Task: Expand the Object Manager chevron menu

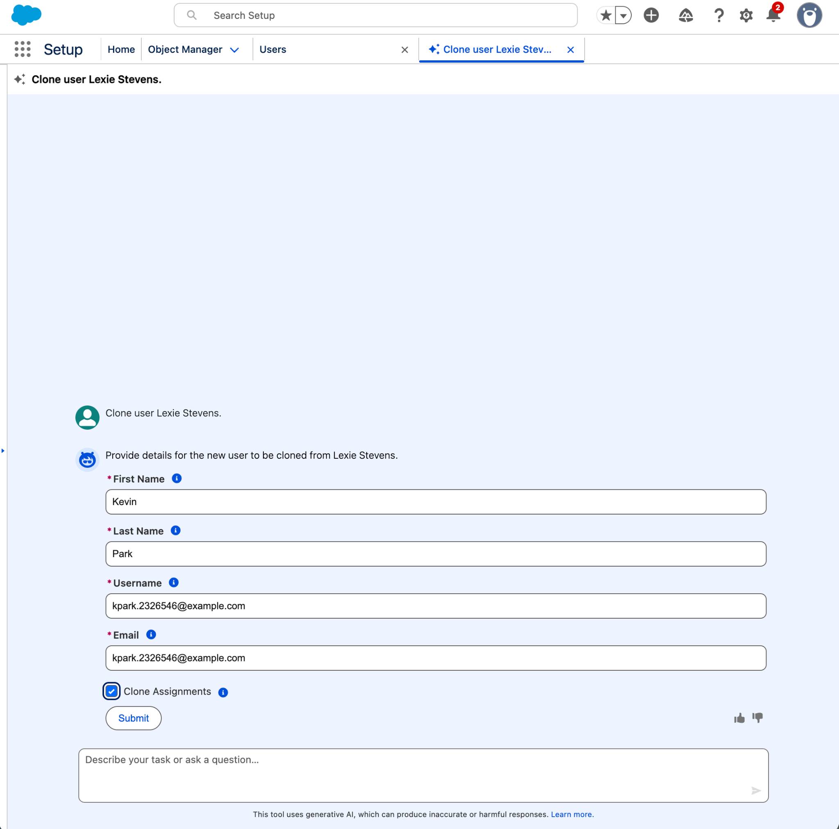Action: 234,50
